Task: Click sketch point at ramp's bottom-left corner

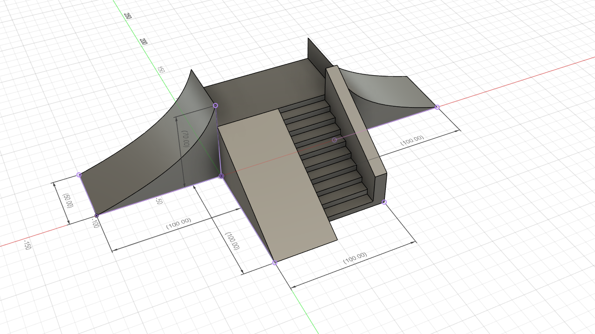Action: tap(274, 263)
